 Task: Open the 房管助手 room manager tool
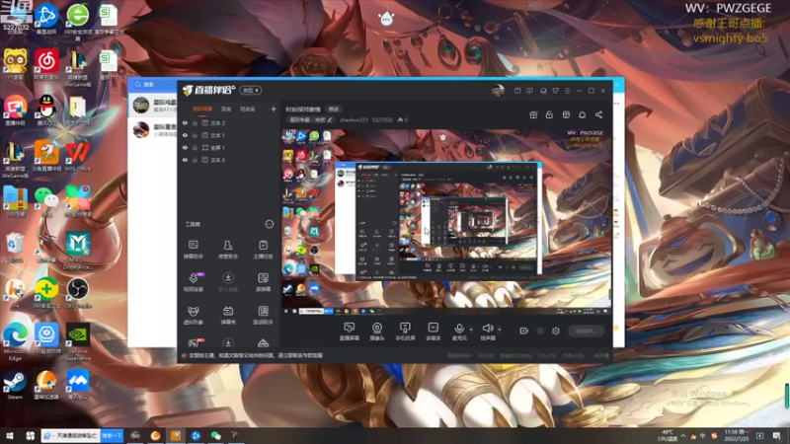(228, 250)
